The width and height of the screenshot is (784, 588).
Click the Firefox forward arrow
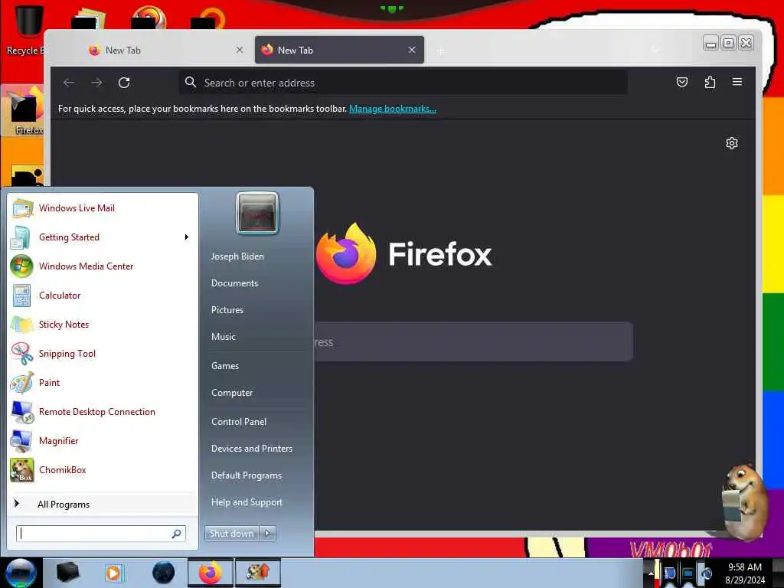click(96, 83)
